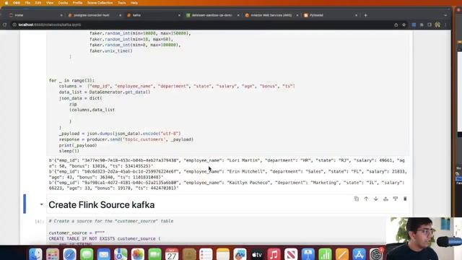The height and width of the screenshot is (260, 462).
Task: Bookmark this page with the star icon
Action: point(404,25)
